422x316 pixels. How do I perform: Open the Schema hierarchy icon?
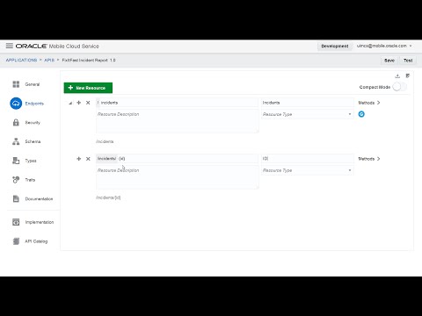(x=16, y=141)
